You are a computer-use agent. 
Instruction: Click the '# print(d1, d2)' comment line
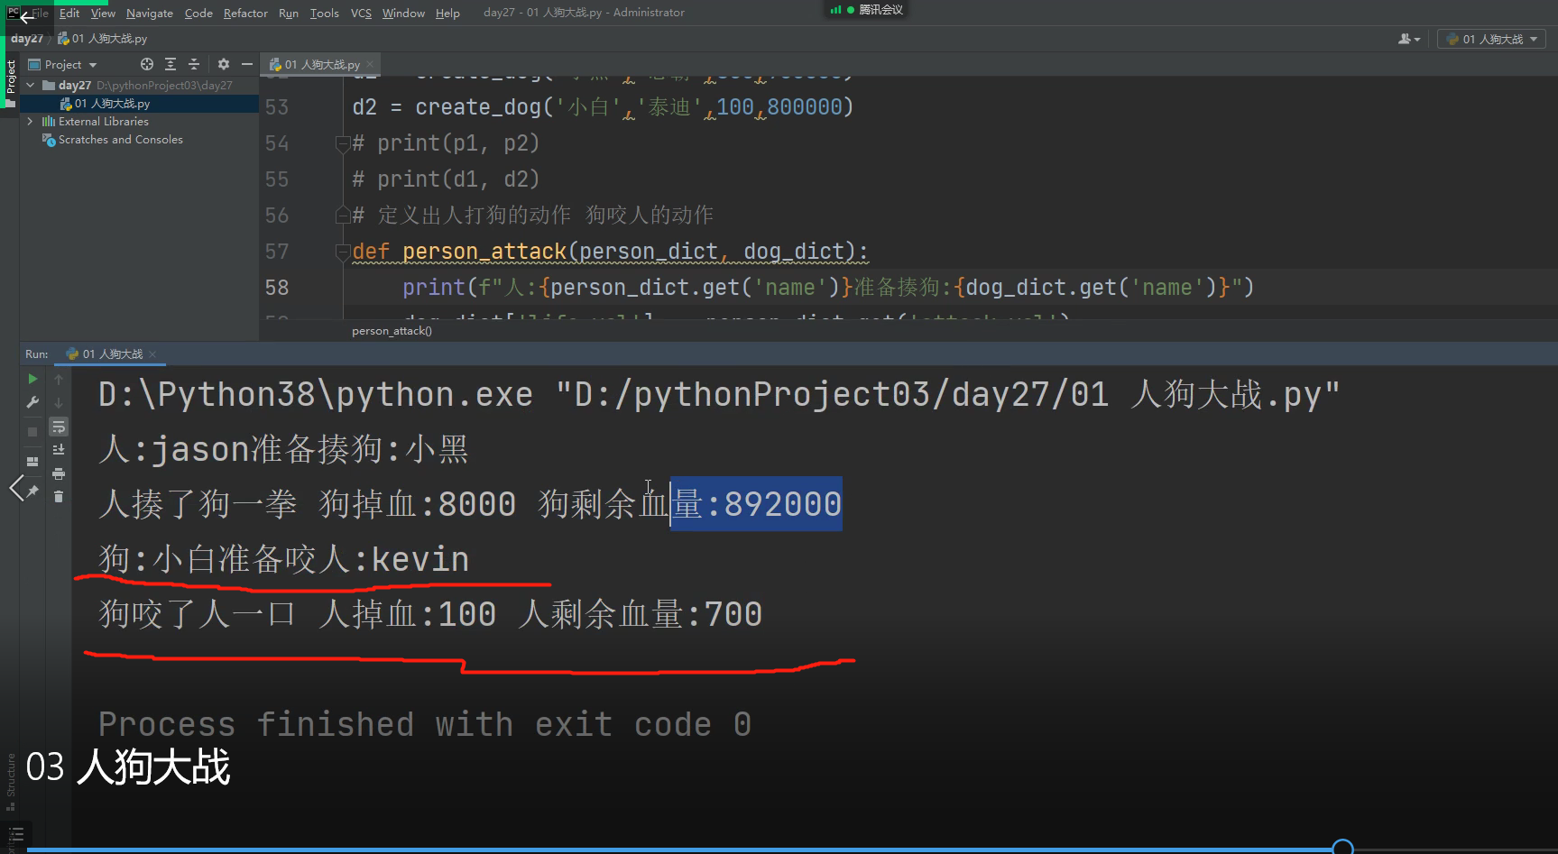click(x=446, y=179)
